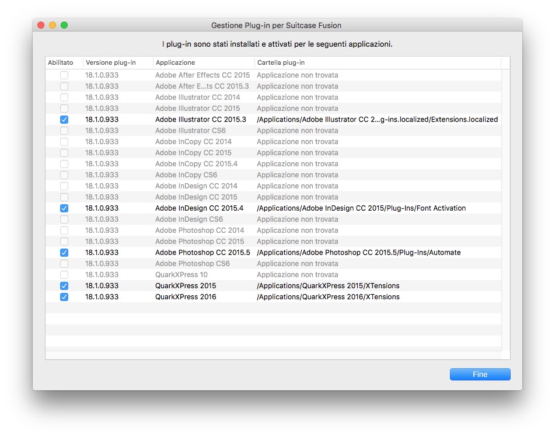Click the Adobe Illustrator CS6 checkbox
The width and height of the screenshot is (555, 437).
64,131
